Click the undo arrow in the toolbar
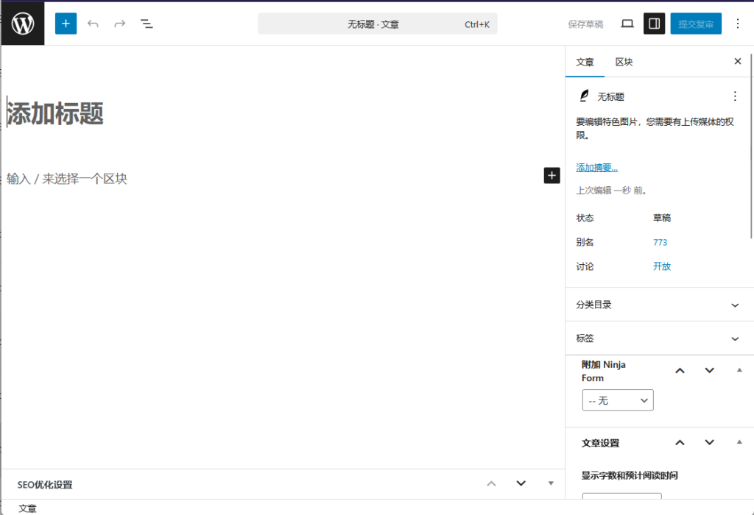The image size is (754, 515). [93, 23]
